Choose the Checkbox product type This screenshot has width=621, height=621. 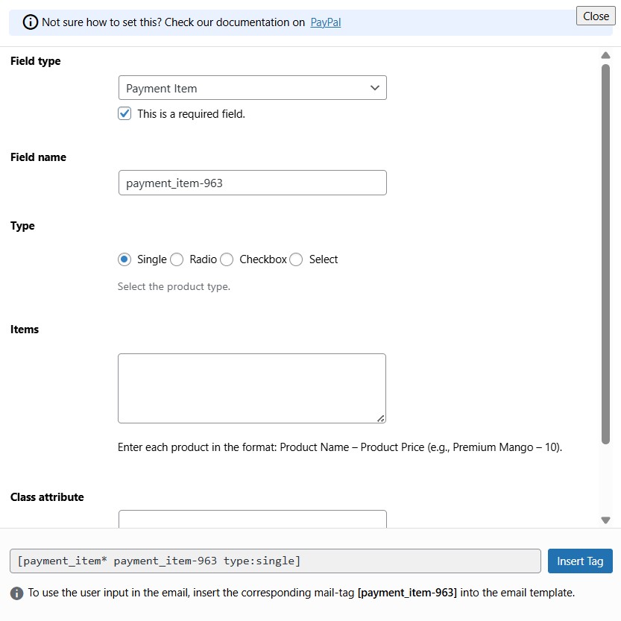(x=227, y=259)
